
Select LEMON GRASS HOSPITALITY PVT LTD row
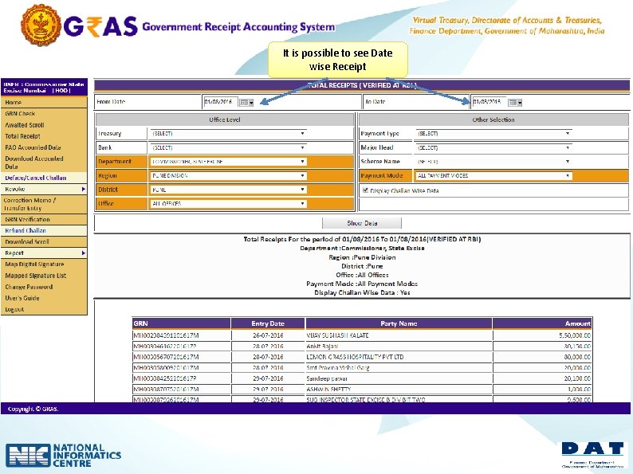point(362,357)
